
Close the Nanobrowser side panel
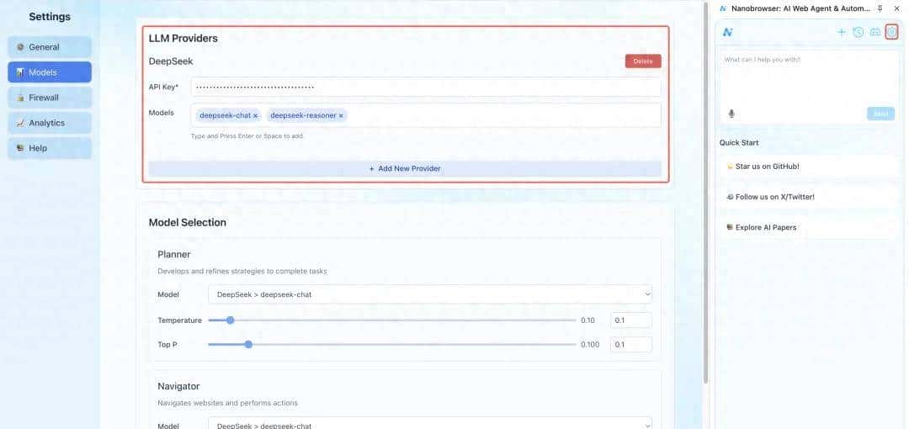[x=897, y=8]
